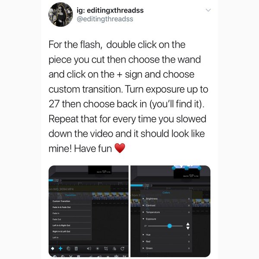Open the @editingthreadss handle link
Viewport: 259px width, 259px height.
tap(105, 19)
